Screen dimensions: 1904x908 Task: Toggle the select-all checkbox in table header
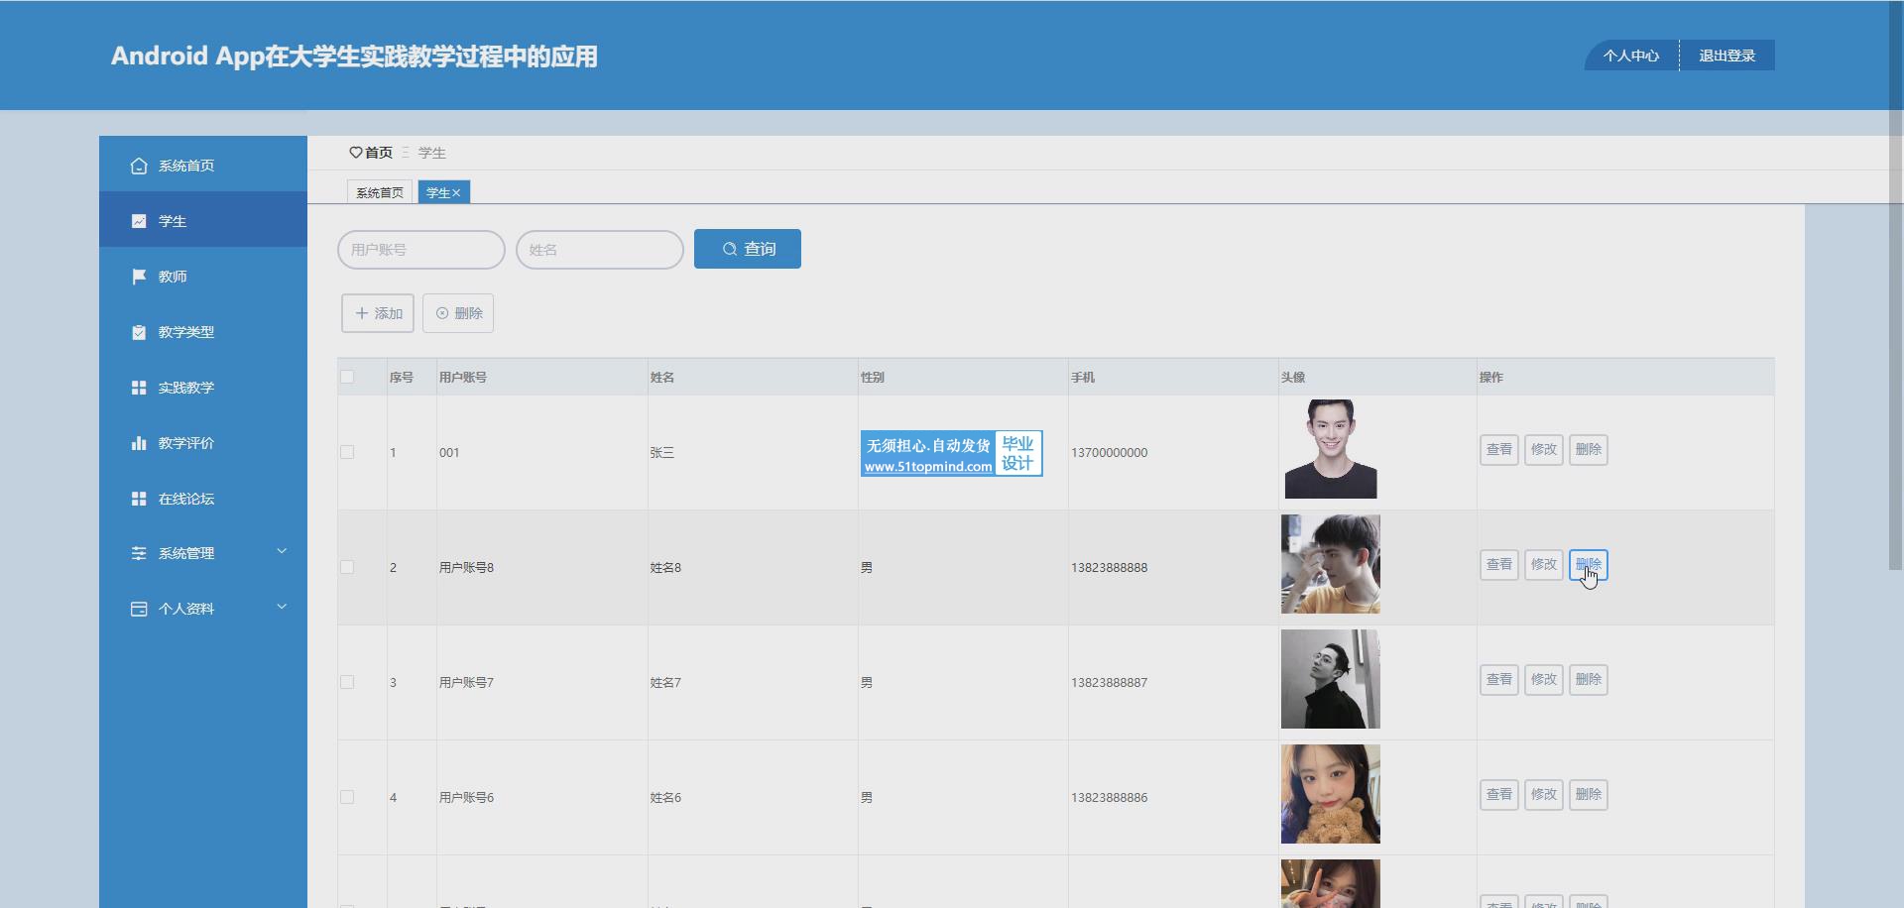pos(347,377)
